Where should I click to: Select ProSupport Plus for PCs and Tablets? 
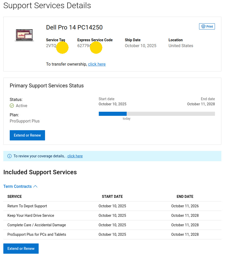(x=112, y=234)
